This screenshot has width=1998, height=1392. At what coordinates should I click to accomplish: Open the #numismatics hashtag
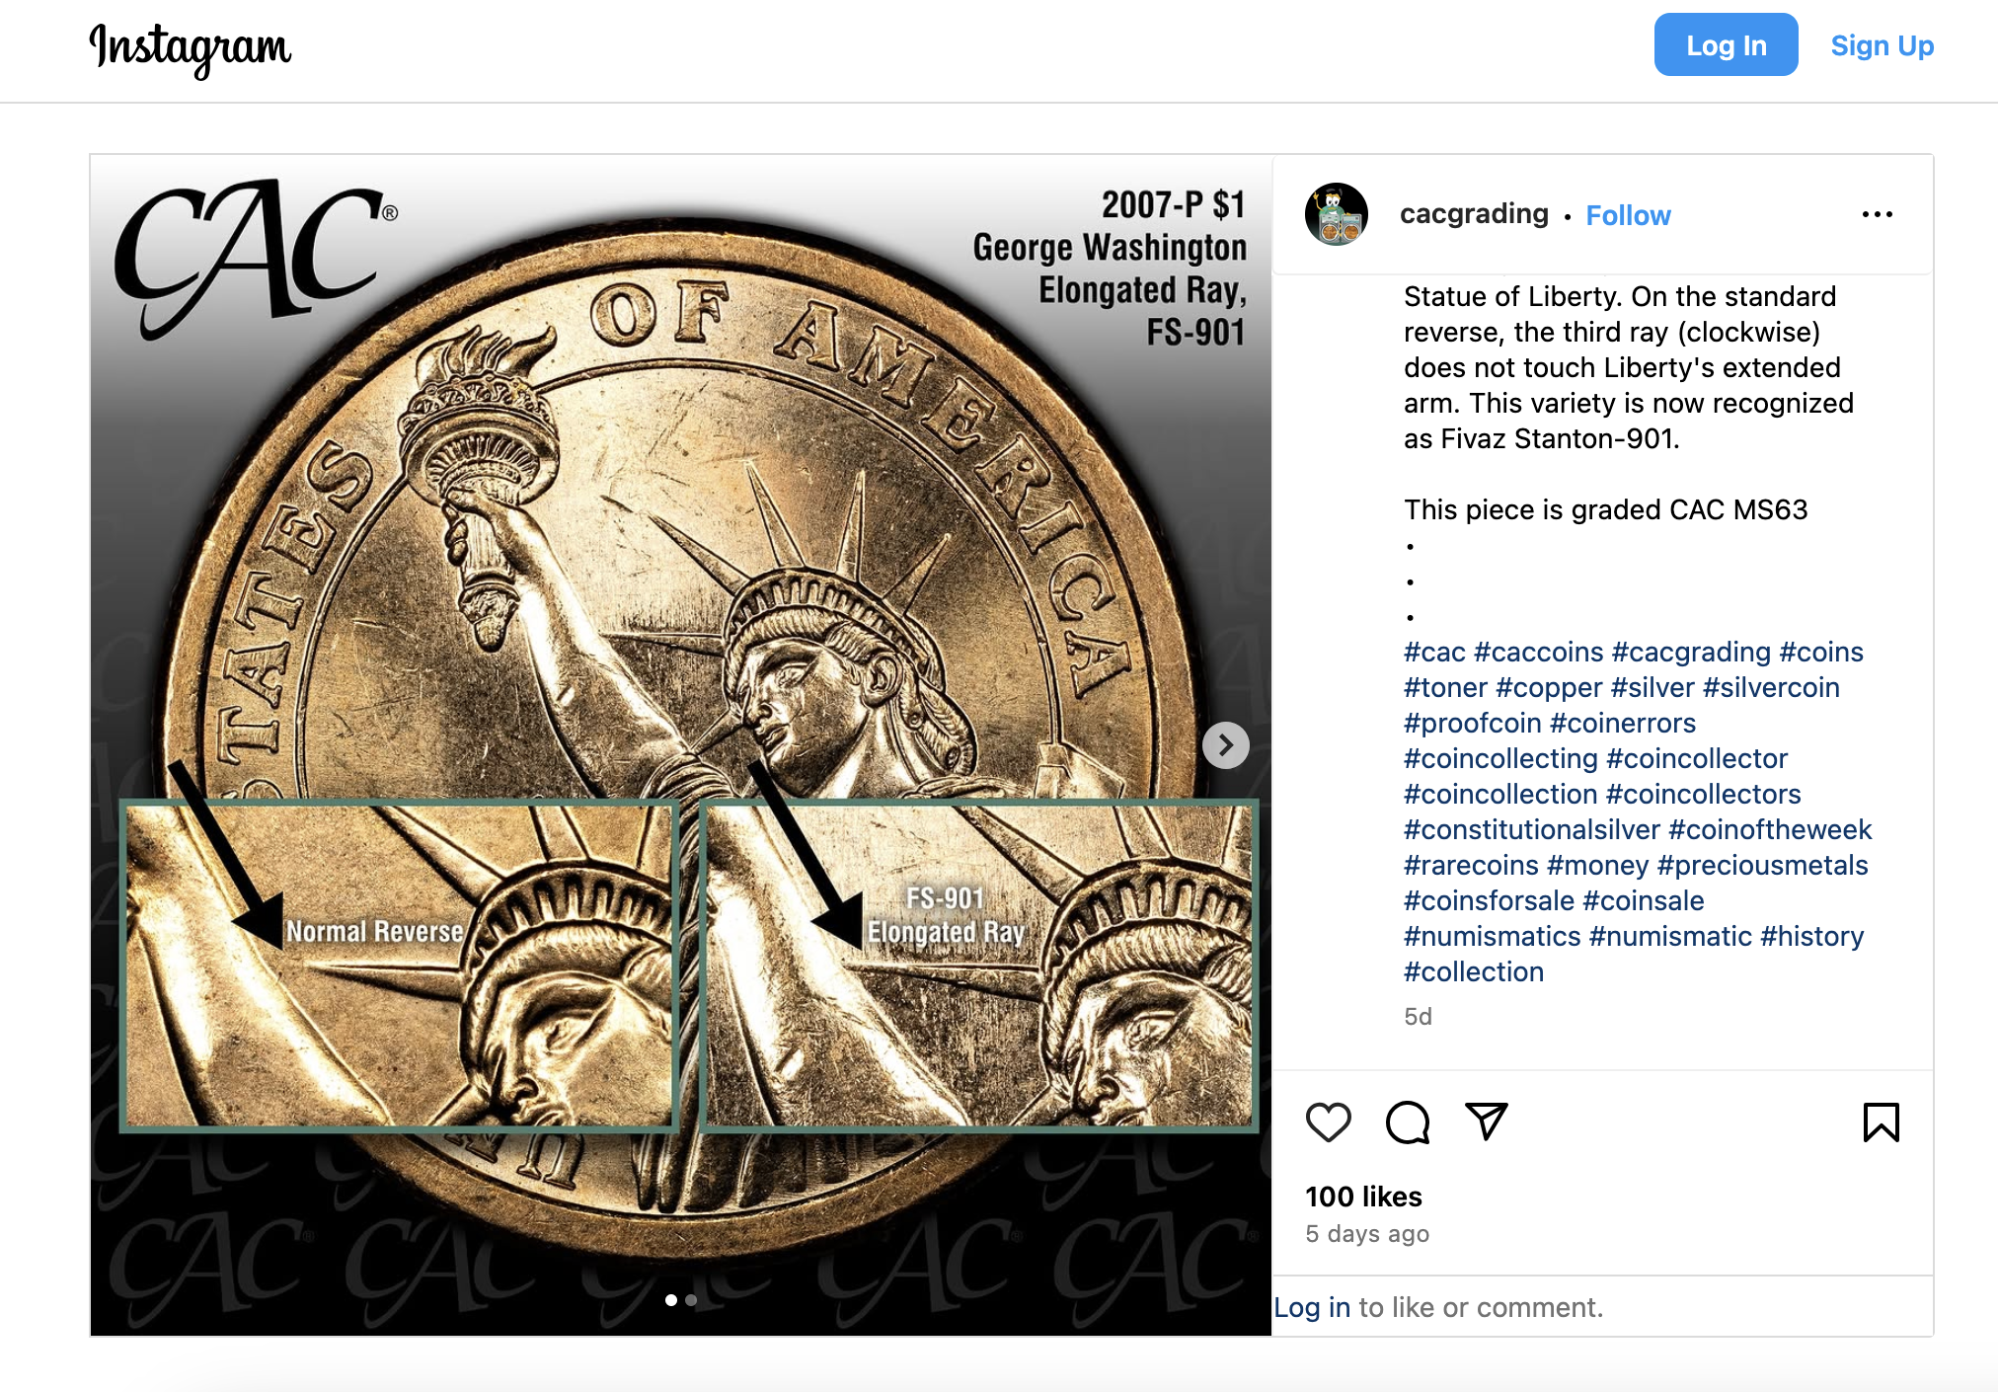pos(1492,936)
